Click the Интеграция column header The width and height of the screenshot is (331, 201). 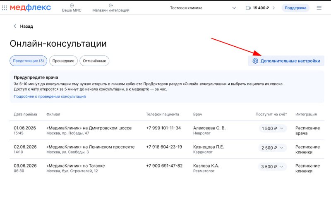click(x=306, y=114)
